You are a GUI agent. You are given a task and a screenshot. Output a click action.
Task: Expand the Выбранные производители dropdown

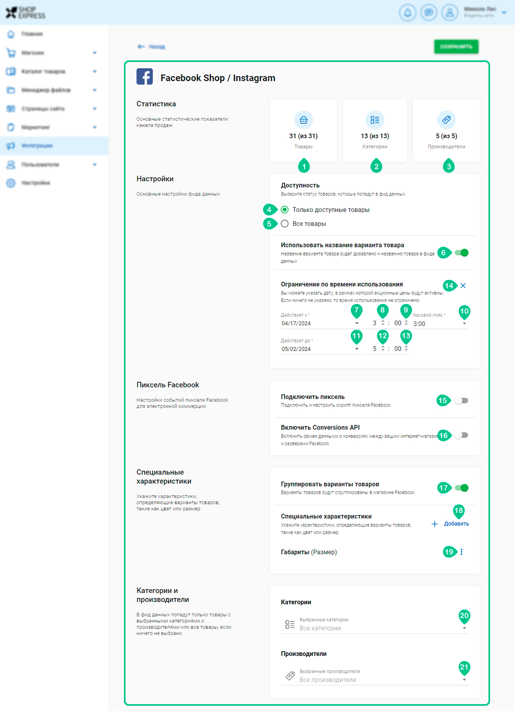[464, 680]
